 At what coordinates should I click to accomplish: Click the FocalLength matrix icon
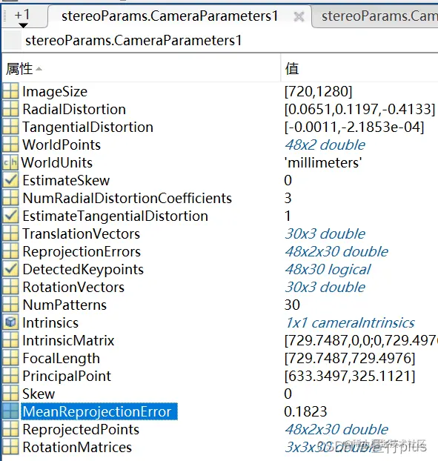pyautogui.click(x=10, y=358)
